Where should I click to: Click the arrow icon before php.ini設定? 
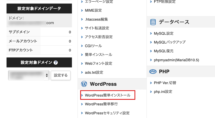click(151, 92)
